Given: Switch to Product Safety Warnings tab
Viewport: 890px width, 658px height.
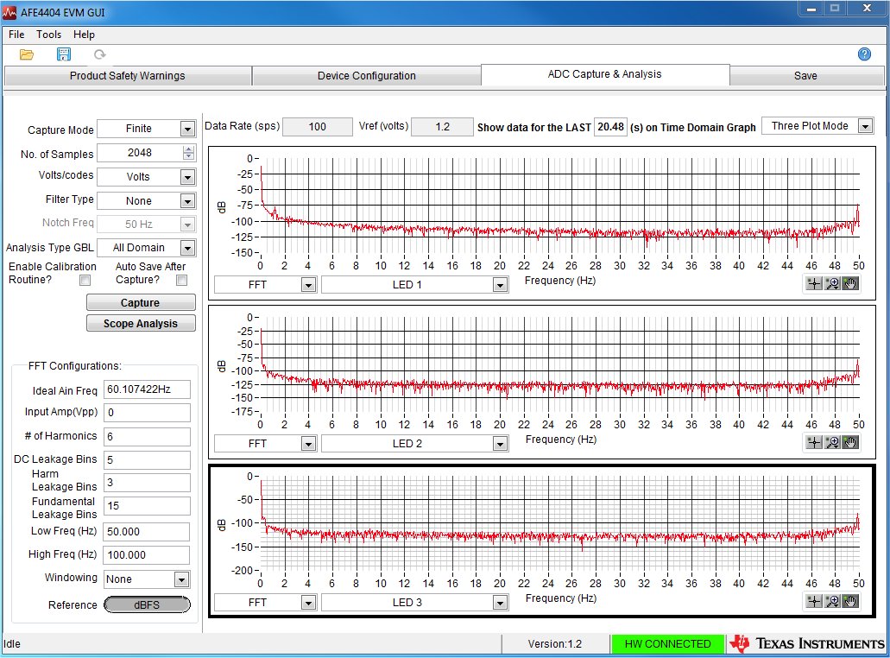Looking at the screenshot, I should click(x=128, y=75).
